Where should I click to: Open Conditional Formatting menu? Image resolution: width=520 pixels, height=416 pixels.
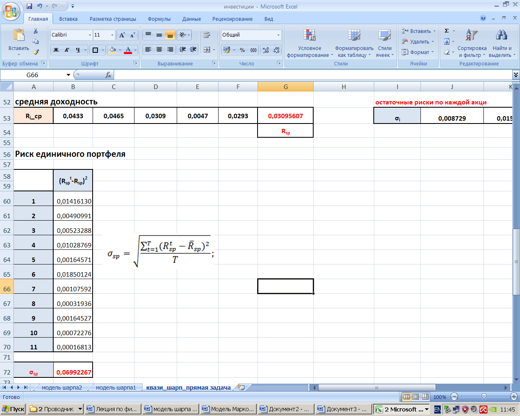click(310, 43)
